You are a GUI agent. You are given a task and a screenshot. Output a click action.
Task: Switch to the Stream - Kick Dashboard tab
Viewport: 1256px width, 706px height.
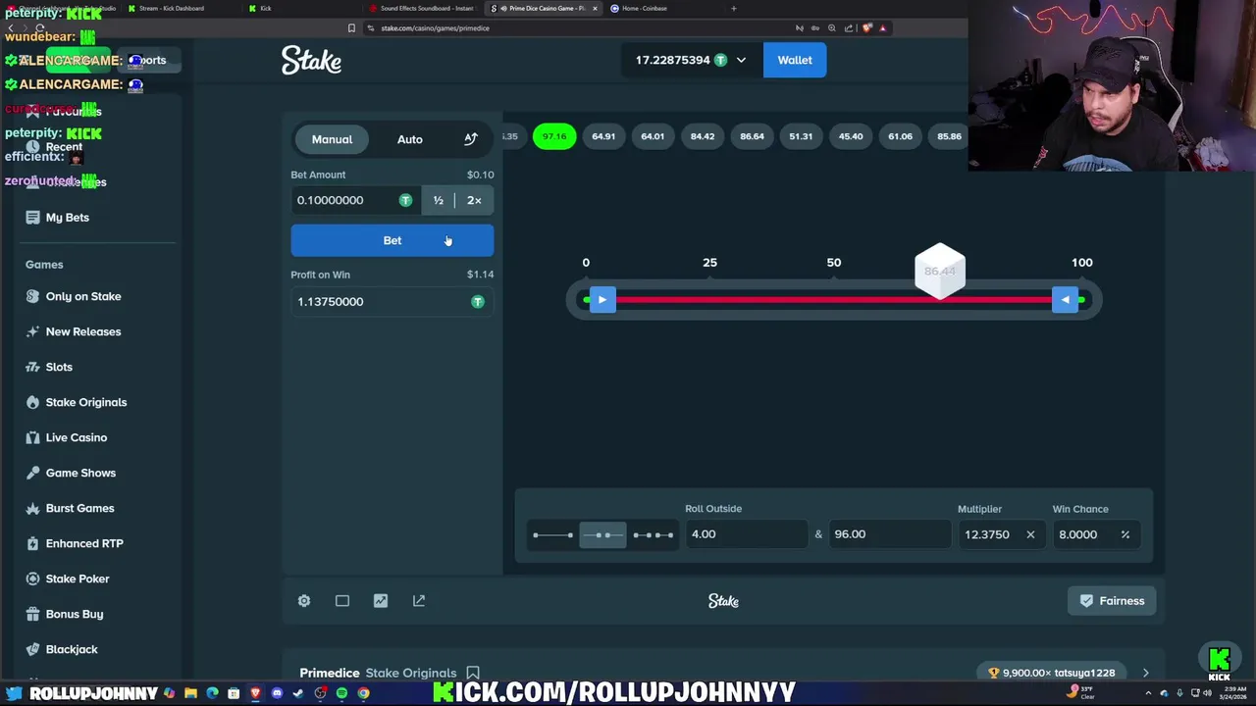(x=172, y=8)
